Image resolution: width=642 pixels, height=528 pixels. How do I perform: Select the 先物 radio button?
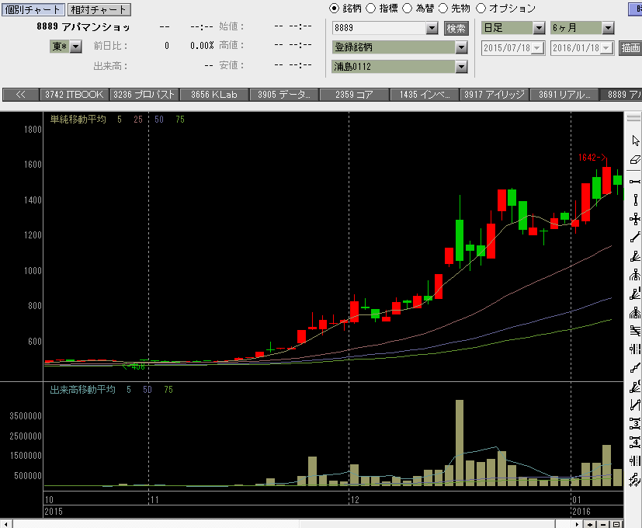point(443,9)
